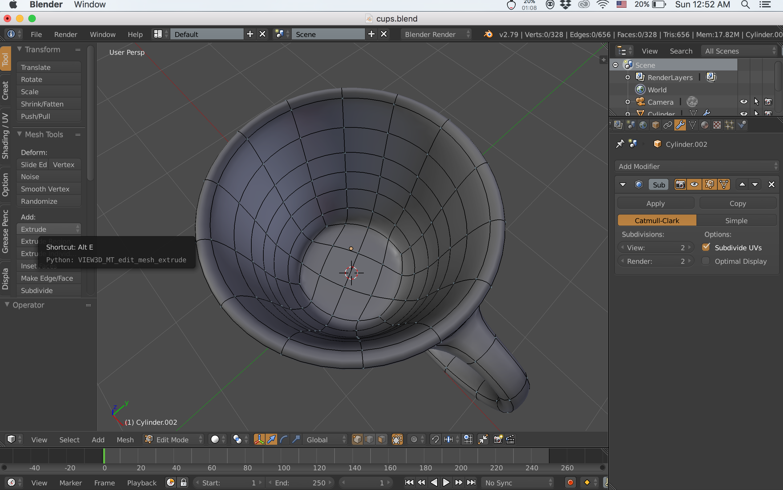Collapse the Mesh Tools panel triangle

coord(19,134)
